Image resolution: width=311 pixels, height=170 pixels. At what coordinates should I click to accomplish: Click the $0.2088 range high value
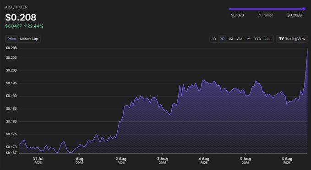click(295, 15)
